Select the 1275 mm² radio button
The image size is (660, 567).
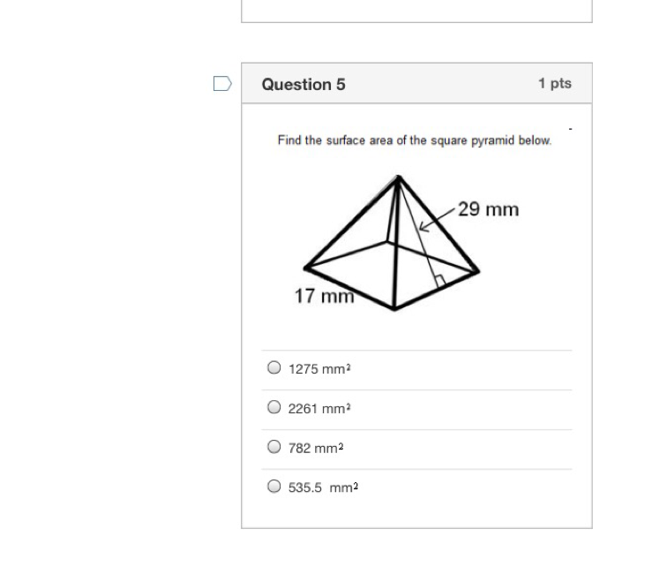tap(274, 367)
